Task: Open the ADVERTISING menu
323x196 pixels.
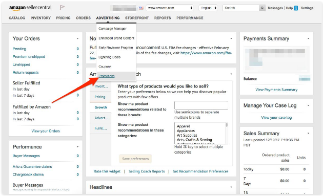Action: coord(108,18)
